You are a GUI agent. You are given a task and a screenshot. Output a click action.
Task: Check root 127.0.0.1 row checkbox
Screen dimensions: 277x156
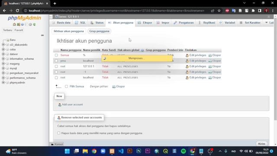(x=56, y=66)
